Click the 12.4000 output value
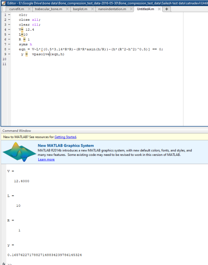This screenshot has width=208, height=265. click(x=22, y=181)
